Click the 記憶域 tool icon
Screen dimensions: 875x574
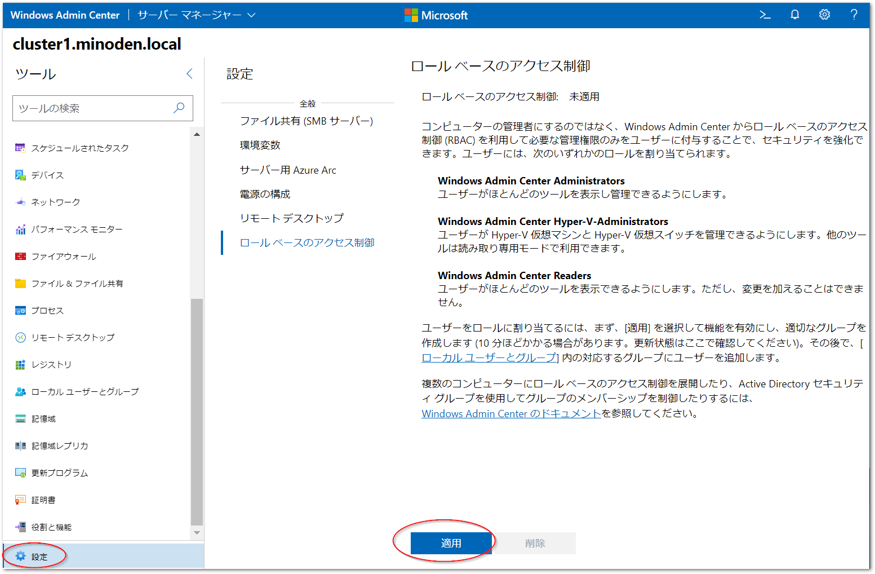(x=20, y=418)
